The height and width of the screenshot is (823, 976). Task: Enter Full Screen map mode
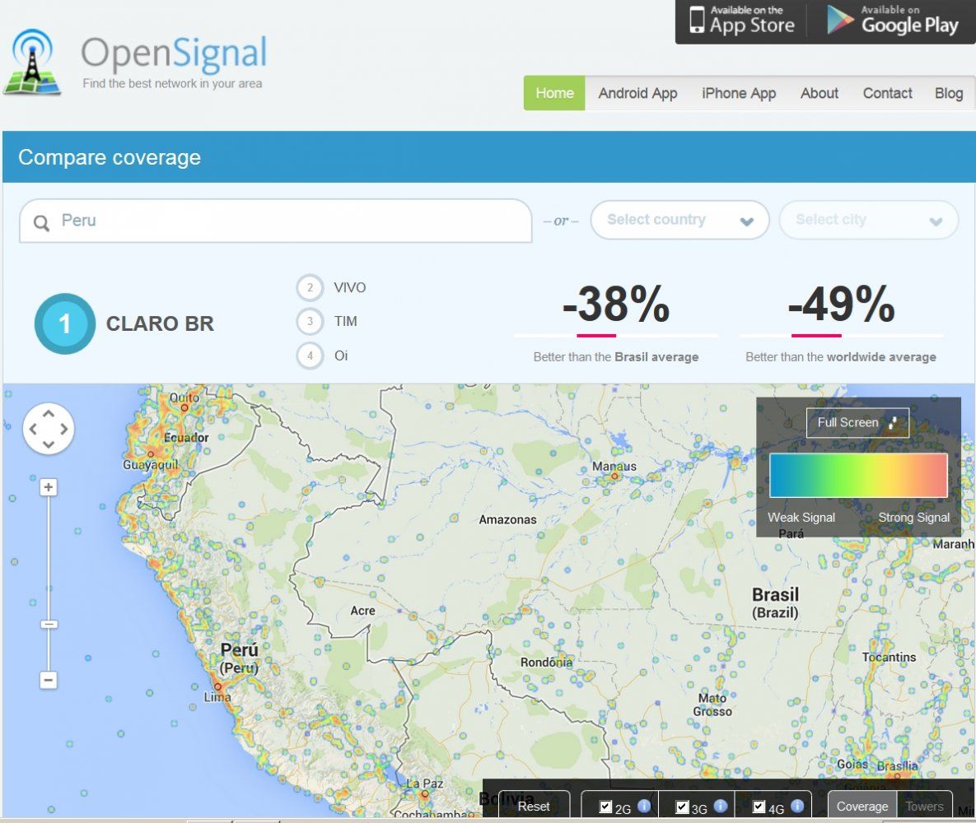pyautogui.click(x=857, y=423)
